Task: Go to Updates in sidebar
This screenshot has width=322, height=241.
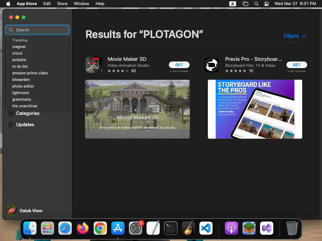Action: click(x=25, y=124)
